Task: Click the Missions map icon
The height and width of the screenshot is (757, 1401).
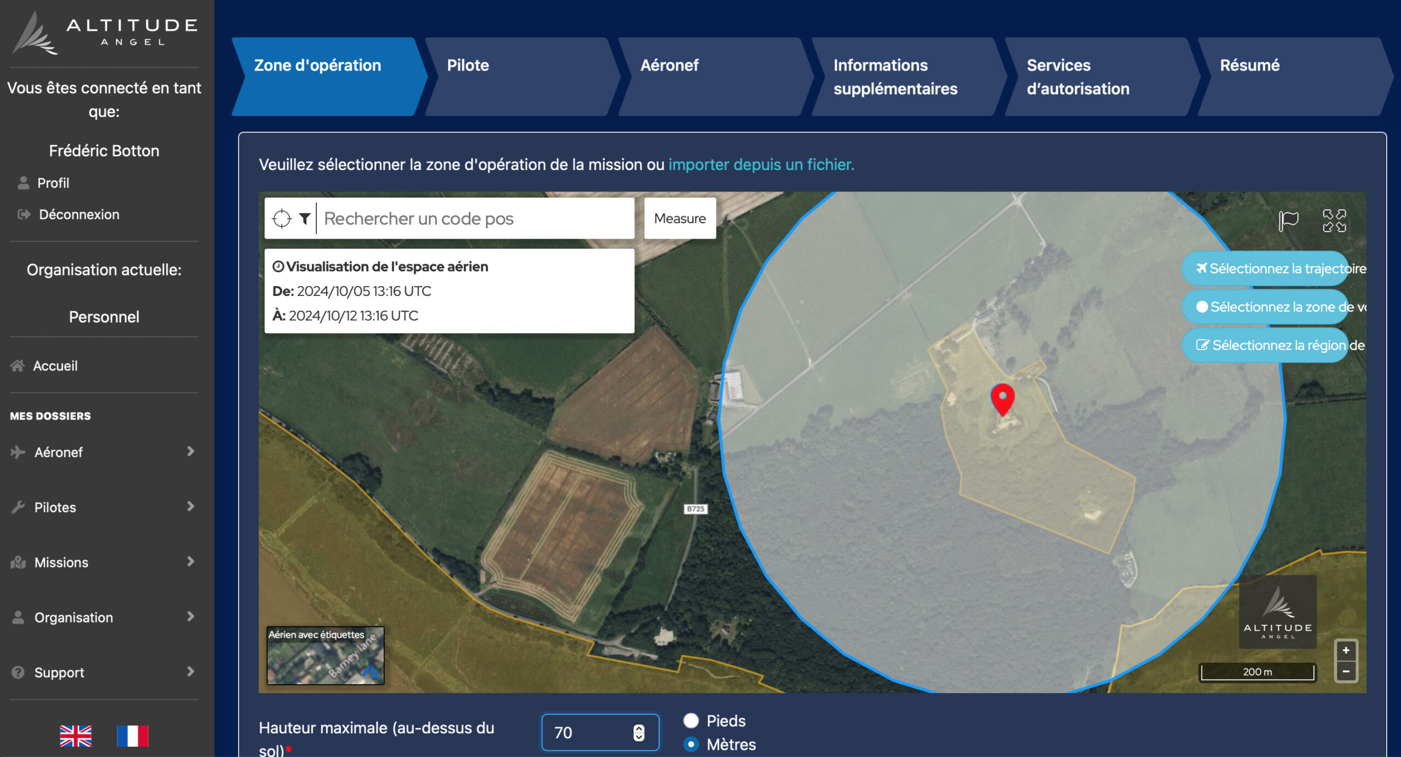Action: pyautogui.click(x=18, y=562)
